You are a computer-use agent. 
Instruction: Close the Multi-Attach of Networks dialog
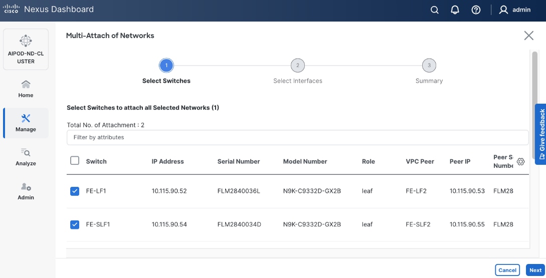pyautogui.click(x=528, y=36)
